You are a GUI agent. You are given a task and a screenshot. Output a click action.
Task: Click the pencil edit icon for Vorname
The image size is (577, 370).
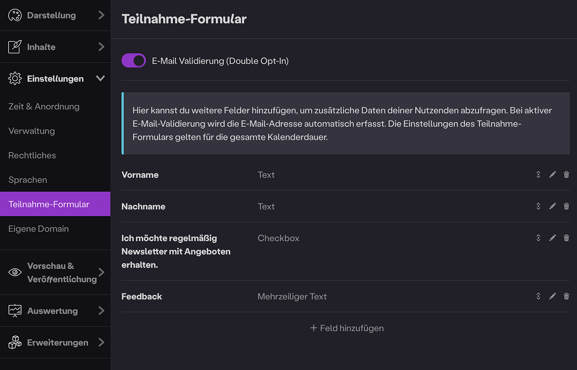click(x=552, y=174)
